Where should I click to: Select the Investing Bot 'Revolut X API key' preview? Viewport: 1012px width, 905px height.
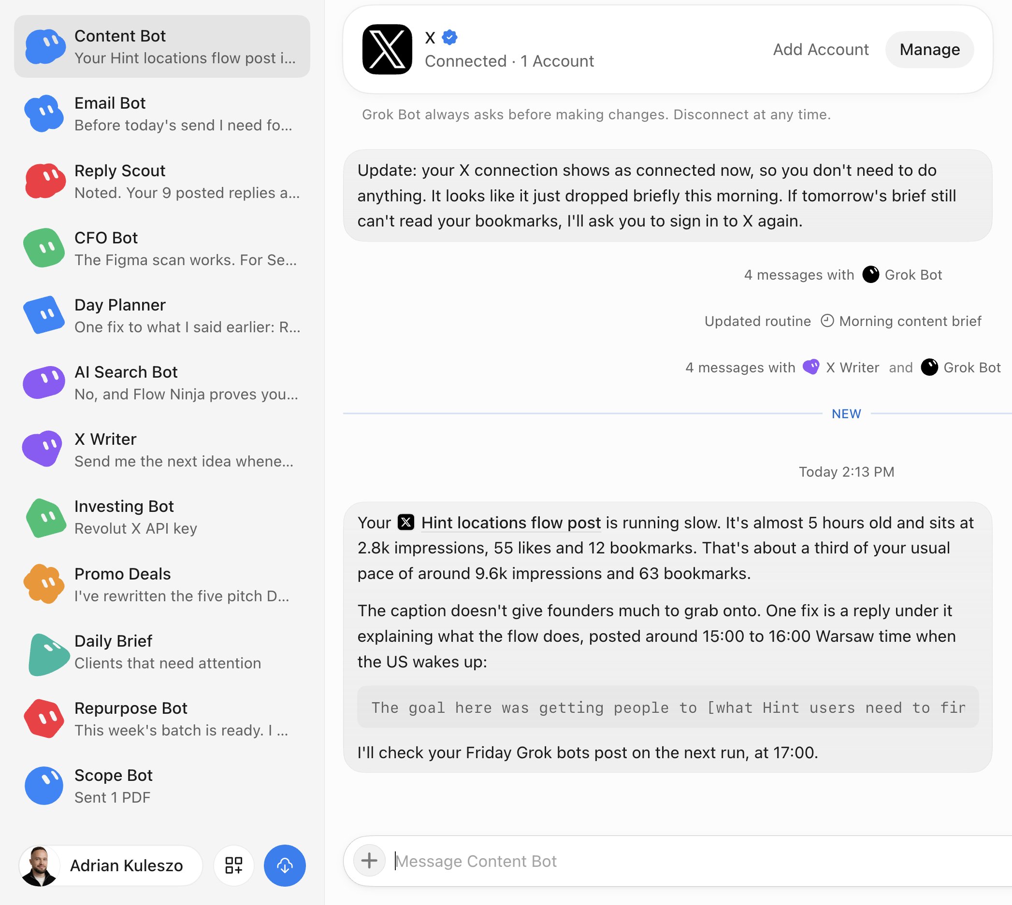point(136,528)
